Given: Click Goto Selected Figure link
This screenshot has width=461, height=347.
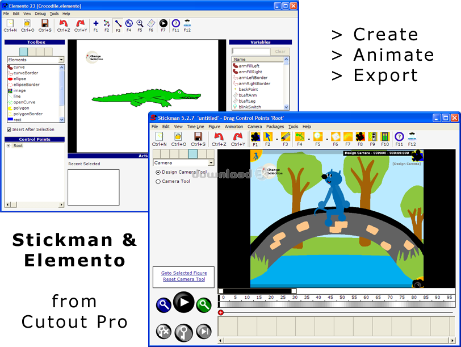Looking at the screenshot, I should (184, 273).
